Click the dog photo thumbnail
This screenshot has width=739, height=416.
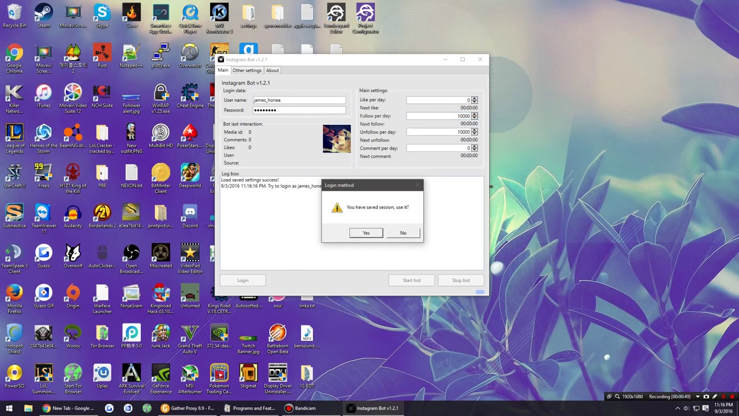point(337,139)
